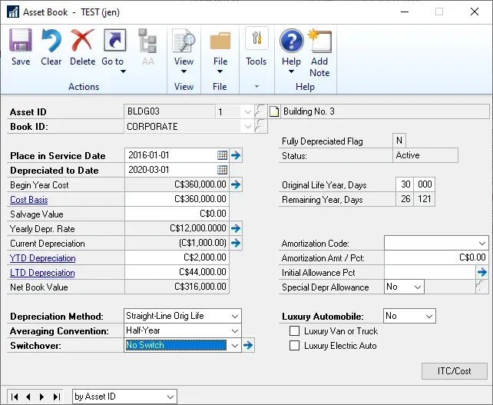Expand the Depreciation Method dropdown
This screenshot has height=405, width=493.
pos(233,316)
